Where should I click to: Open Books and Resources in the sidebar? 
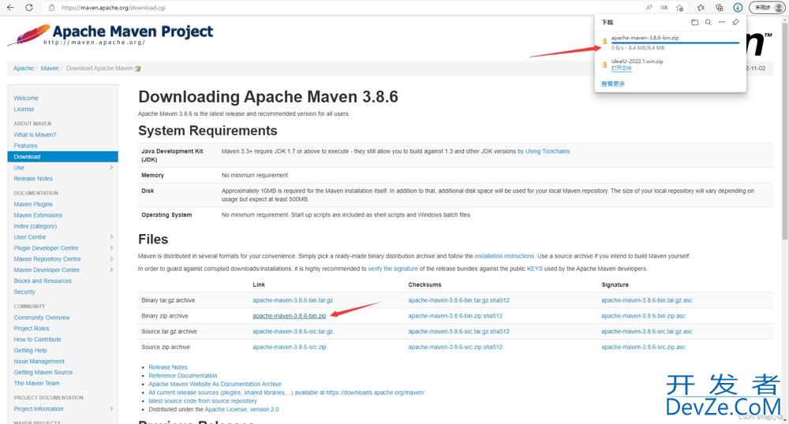pyautogui.click(x=43, y=281)
